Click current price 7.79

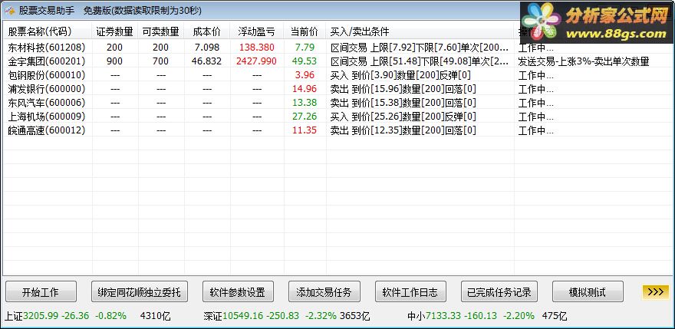[305, 48]
